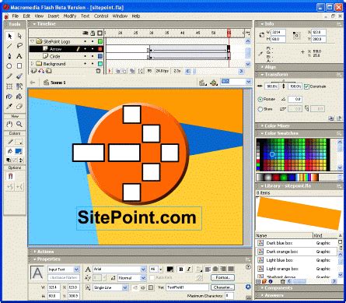Viewport: 346px width, 303px height.
Task: Select the Text tool
Action: [19, 56]
